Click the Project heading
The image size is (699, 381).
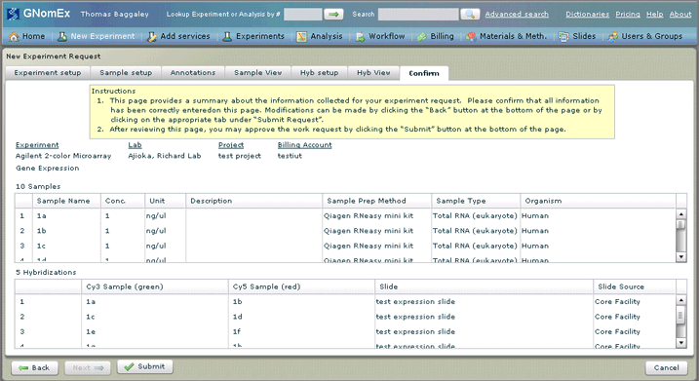[231, 145]
